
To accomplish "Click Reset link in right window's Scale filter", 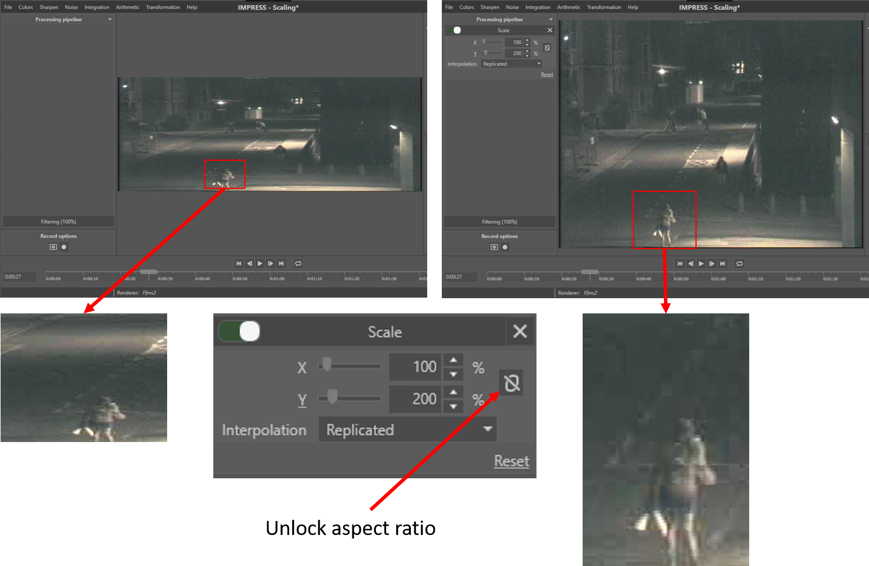I will pyautogui.click(x=547, y=75).
